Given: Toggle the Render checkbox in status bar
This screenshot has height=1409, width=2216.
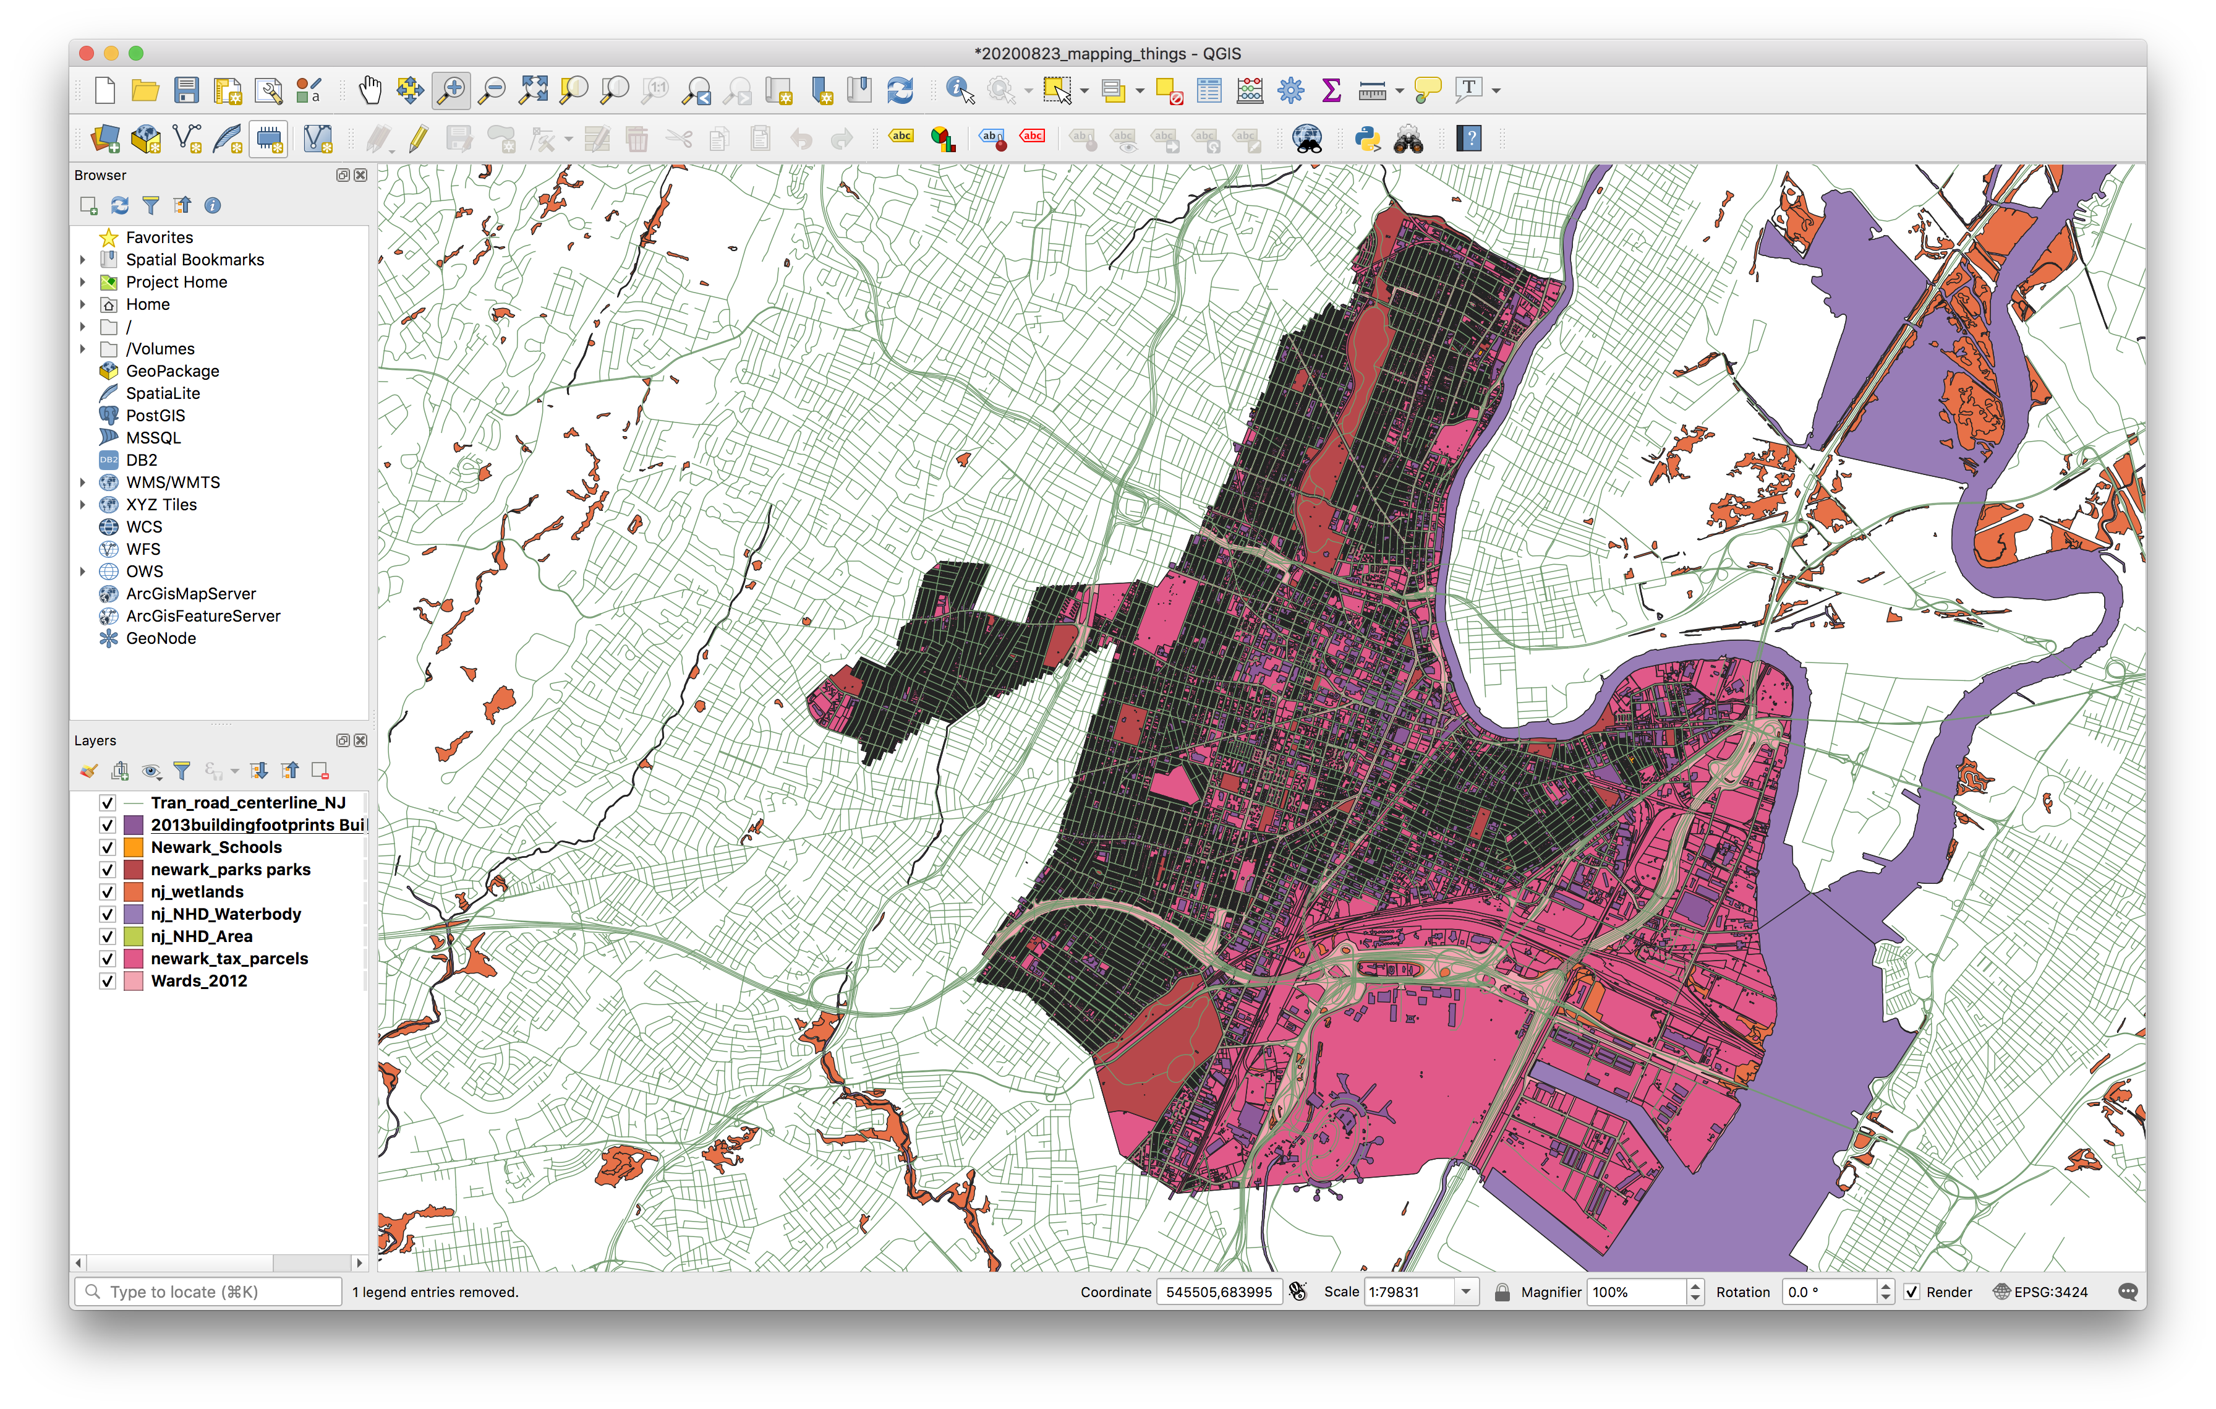Looking at the screenshot, I should coord(1912,1292).
